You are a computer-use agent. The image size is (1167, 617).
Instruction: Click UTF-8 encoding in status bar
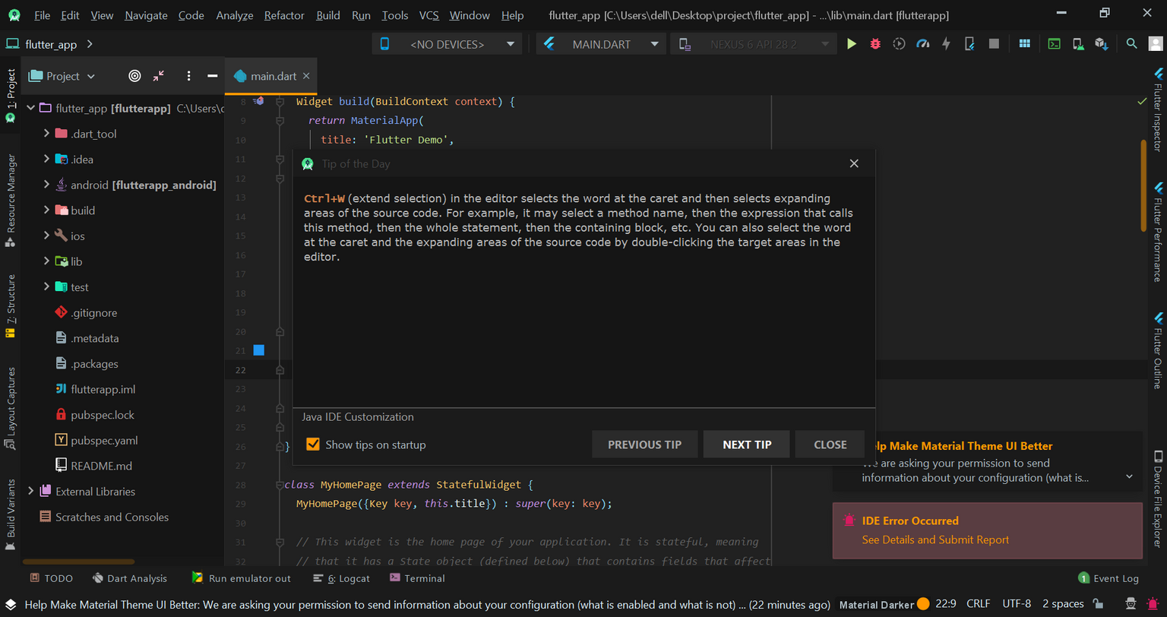coord(1017,604)
